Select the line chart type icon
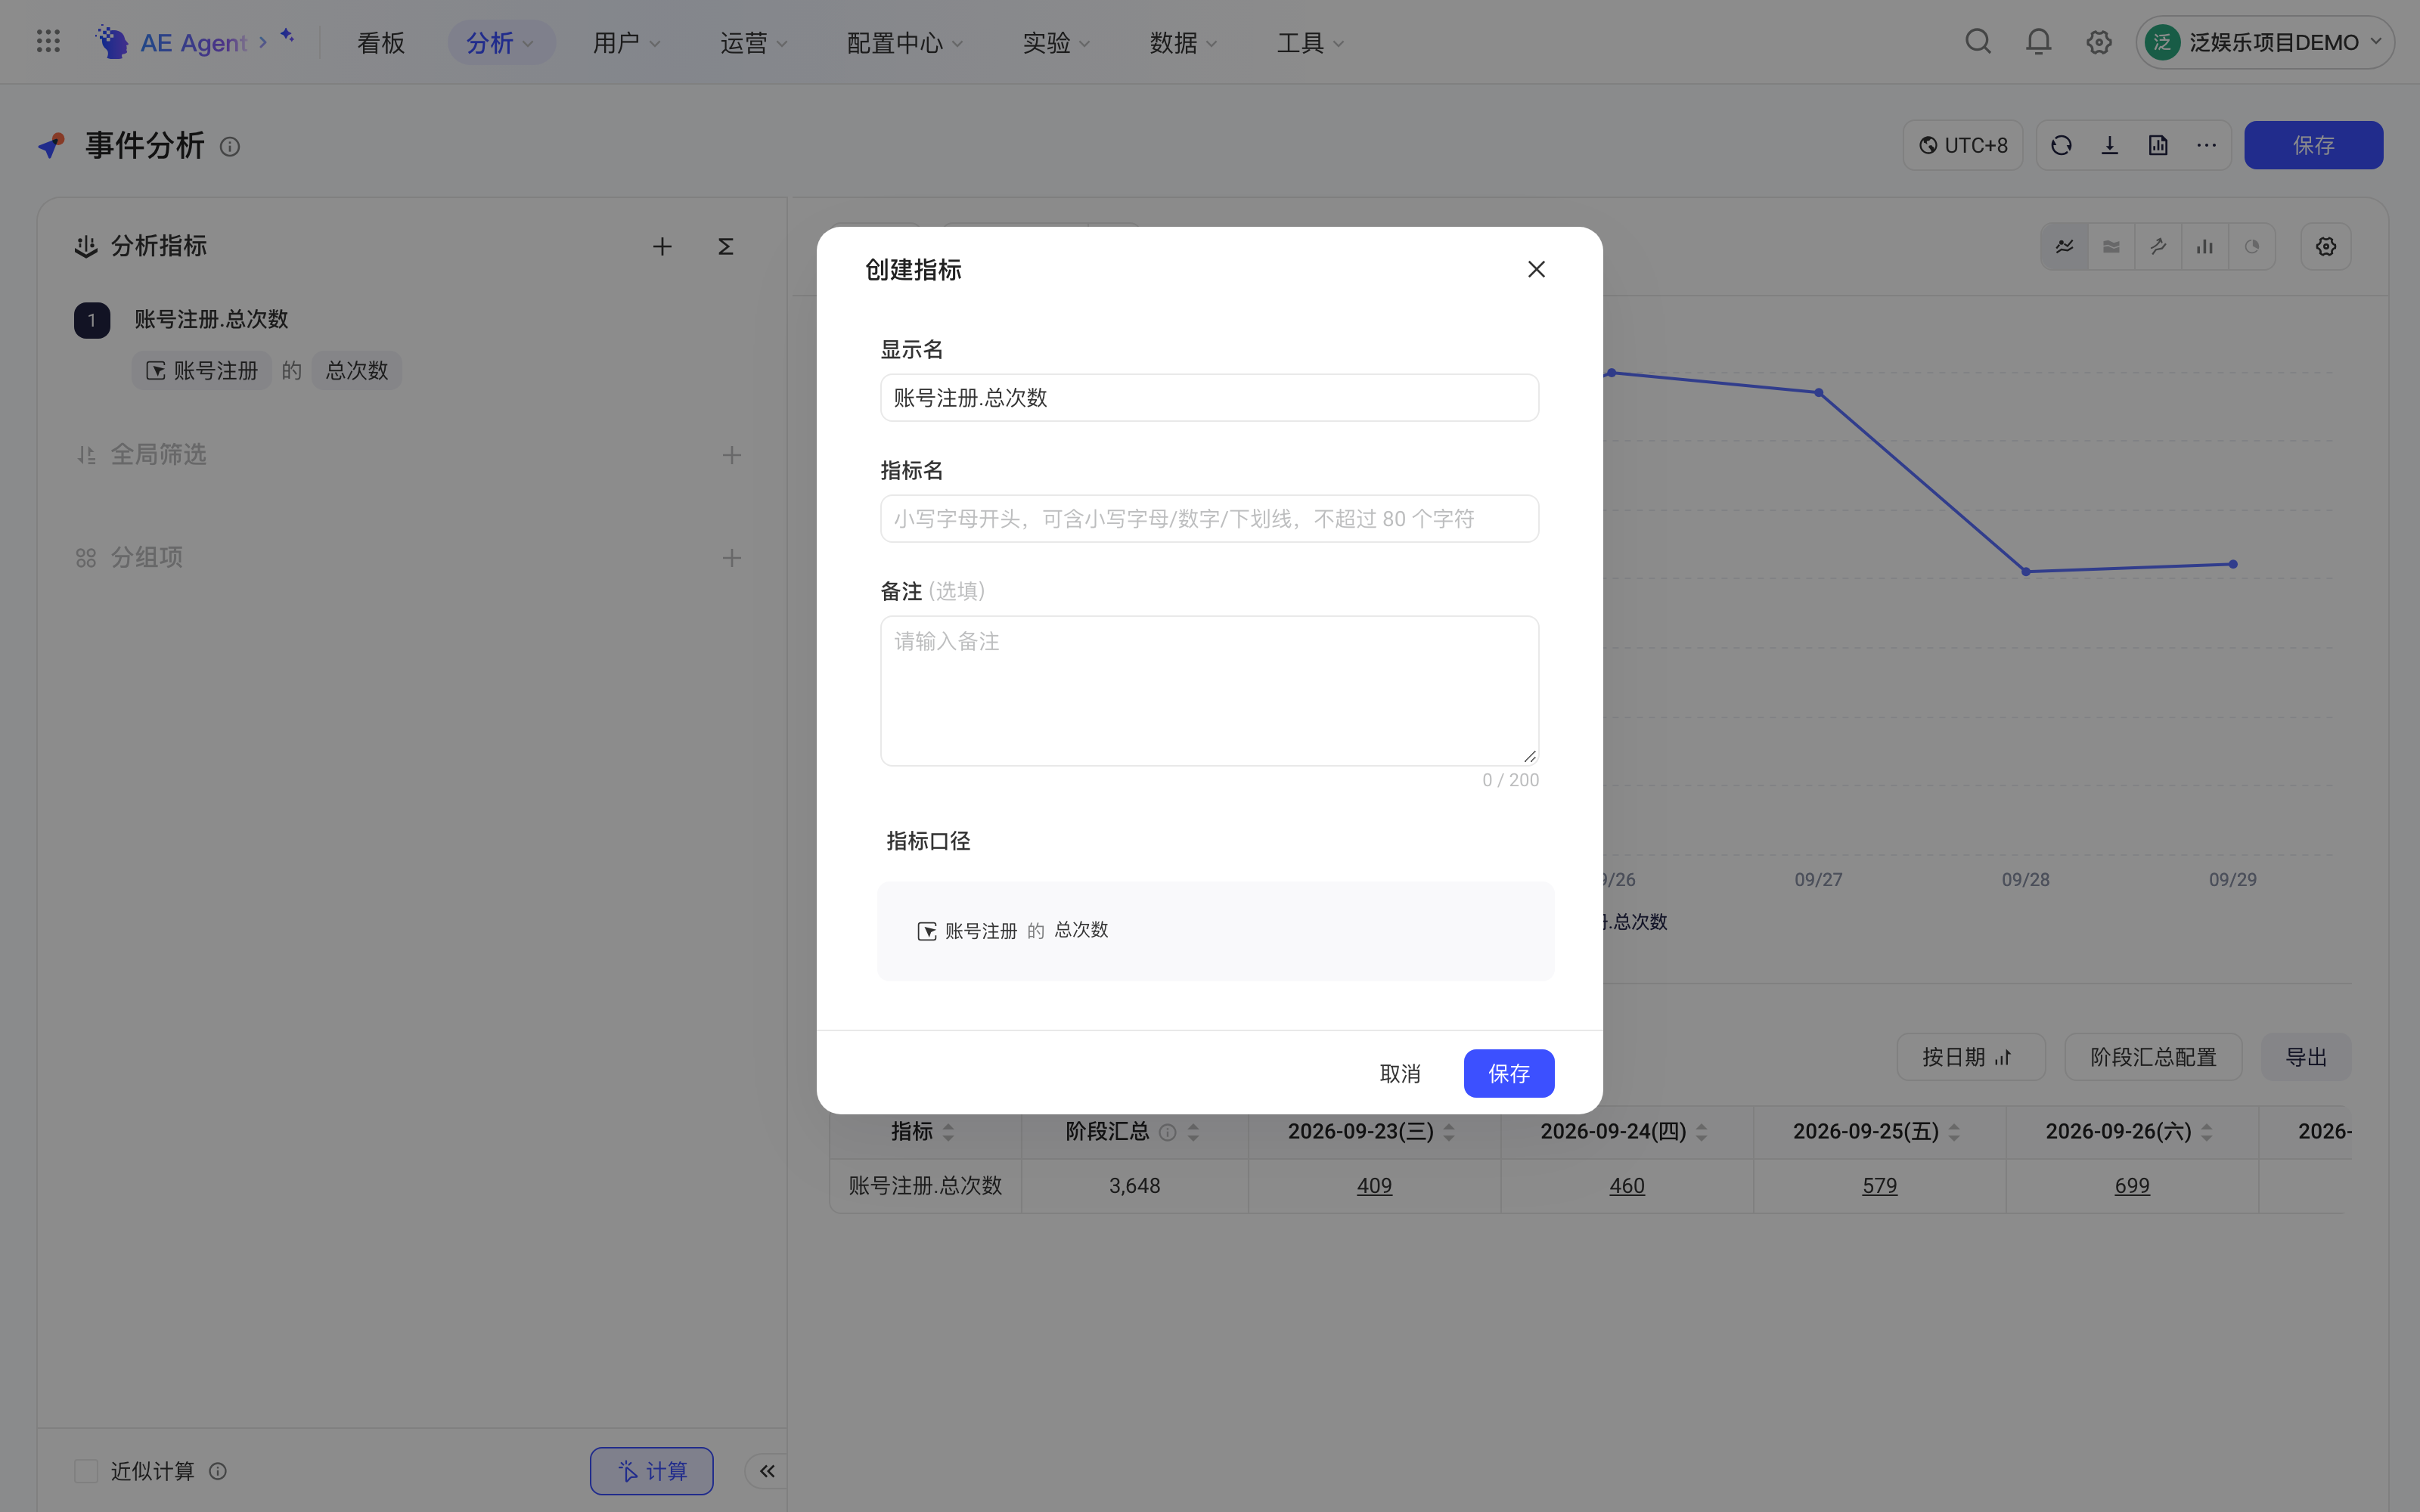The width and height of the screenshot is (2420, 1512). tap(2064, 247)
